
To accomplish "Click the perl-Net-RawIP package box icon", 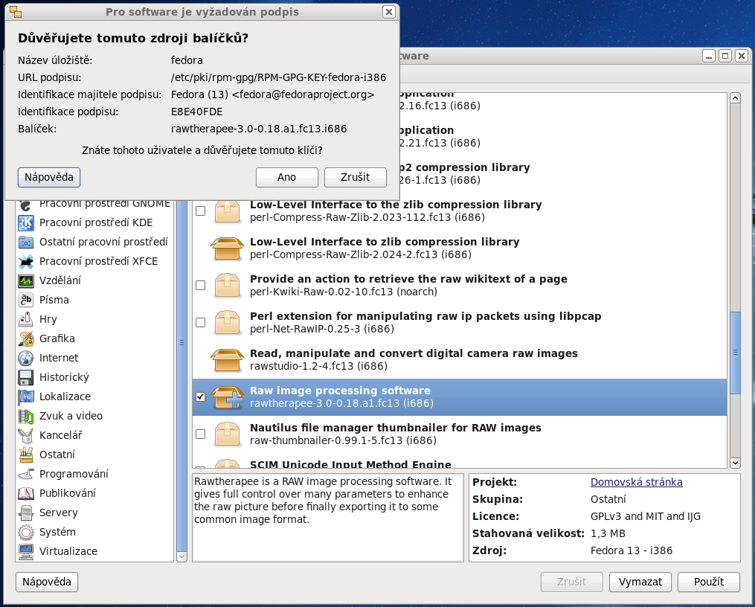I will click(228, 323).
